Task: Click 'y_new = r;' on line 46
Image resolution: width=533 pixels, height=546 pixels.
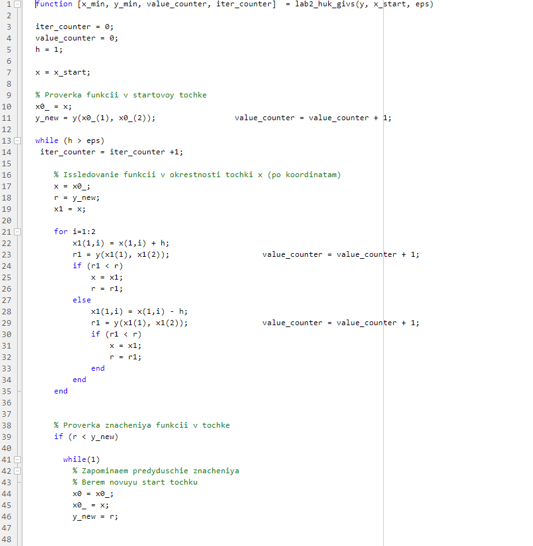Action: 95,517
